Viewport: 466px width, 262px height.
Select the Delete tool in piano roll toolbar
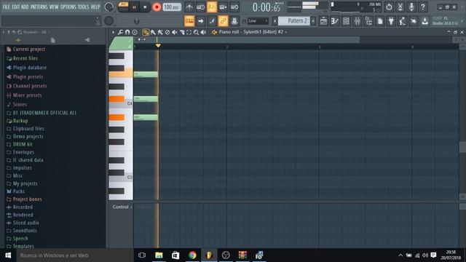167,32
